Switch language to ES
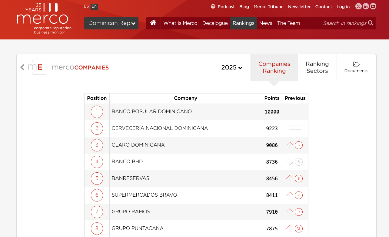The width and height of the screenshot is (389, 237). [x=86, y=6]
